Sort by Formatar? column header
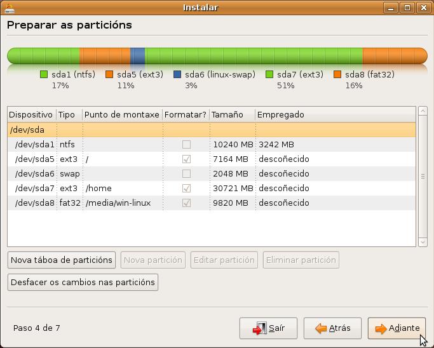 pyautogui.click(x=186, y=114)
